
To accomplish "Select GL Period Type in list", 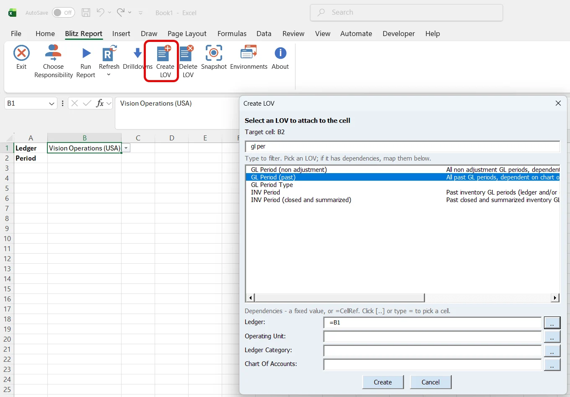I will point(403,185).
